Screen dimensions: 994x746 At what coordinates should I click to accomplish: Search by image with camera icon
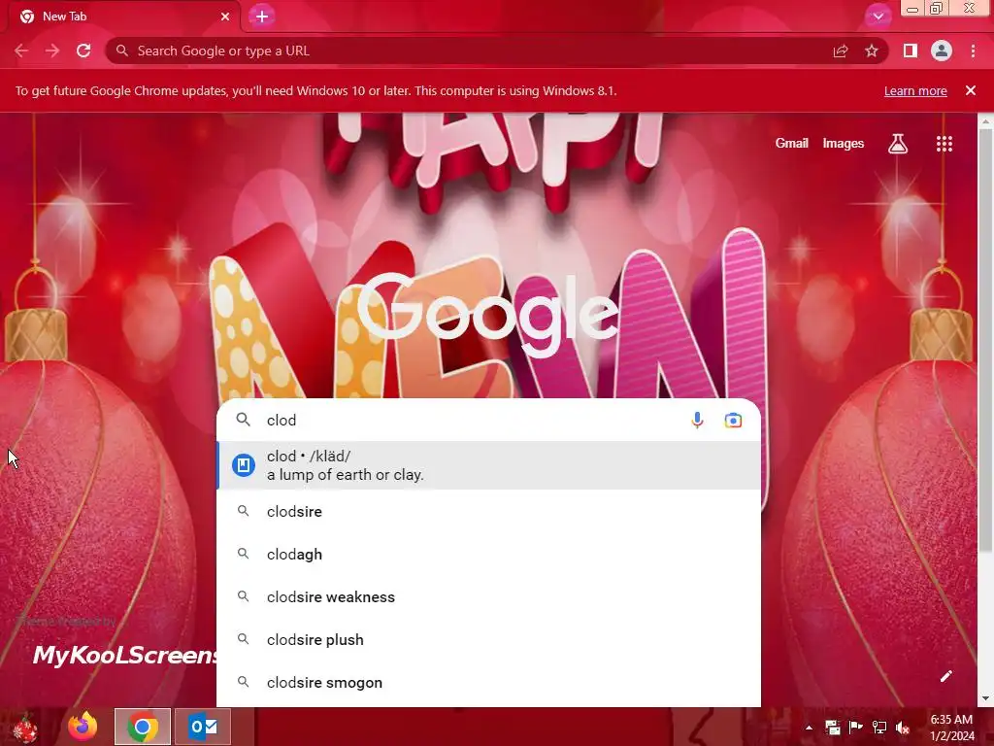click(734, 420)
